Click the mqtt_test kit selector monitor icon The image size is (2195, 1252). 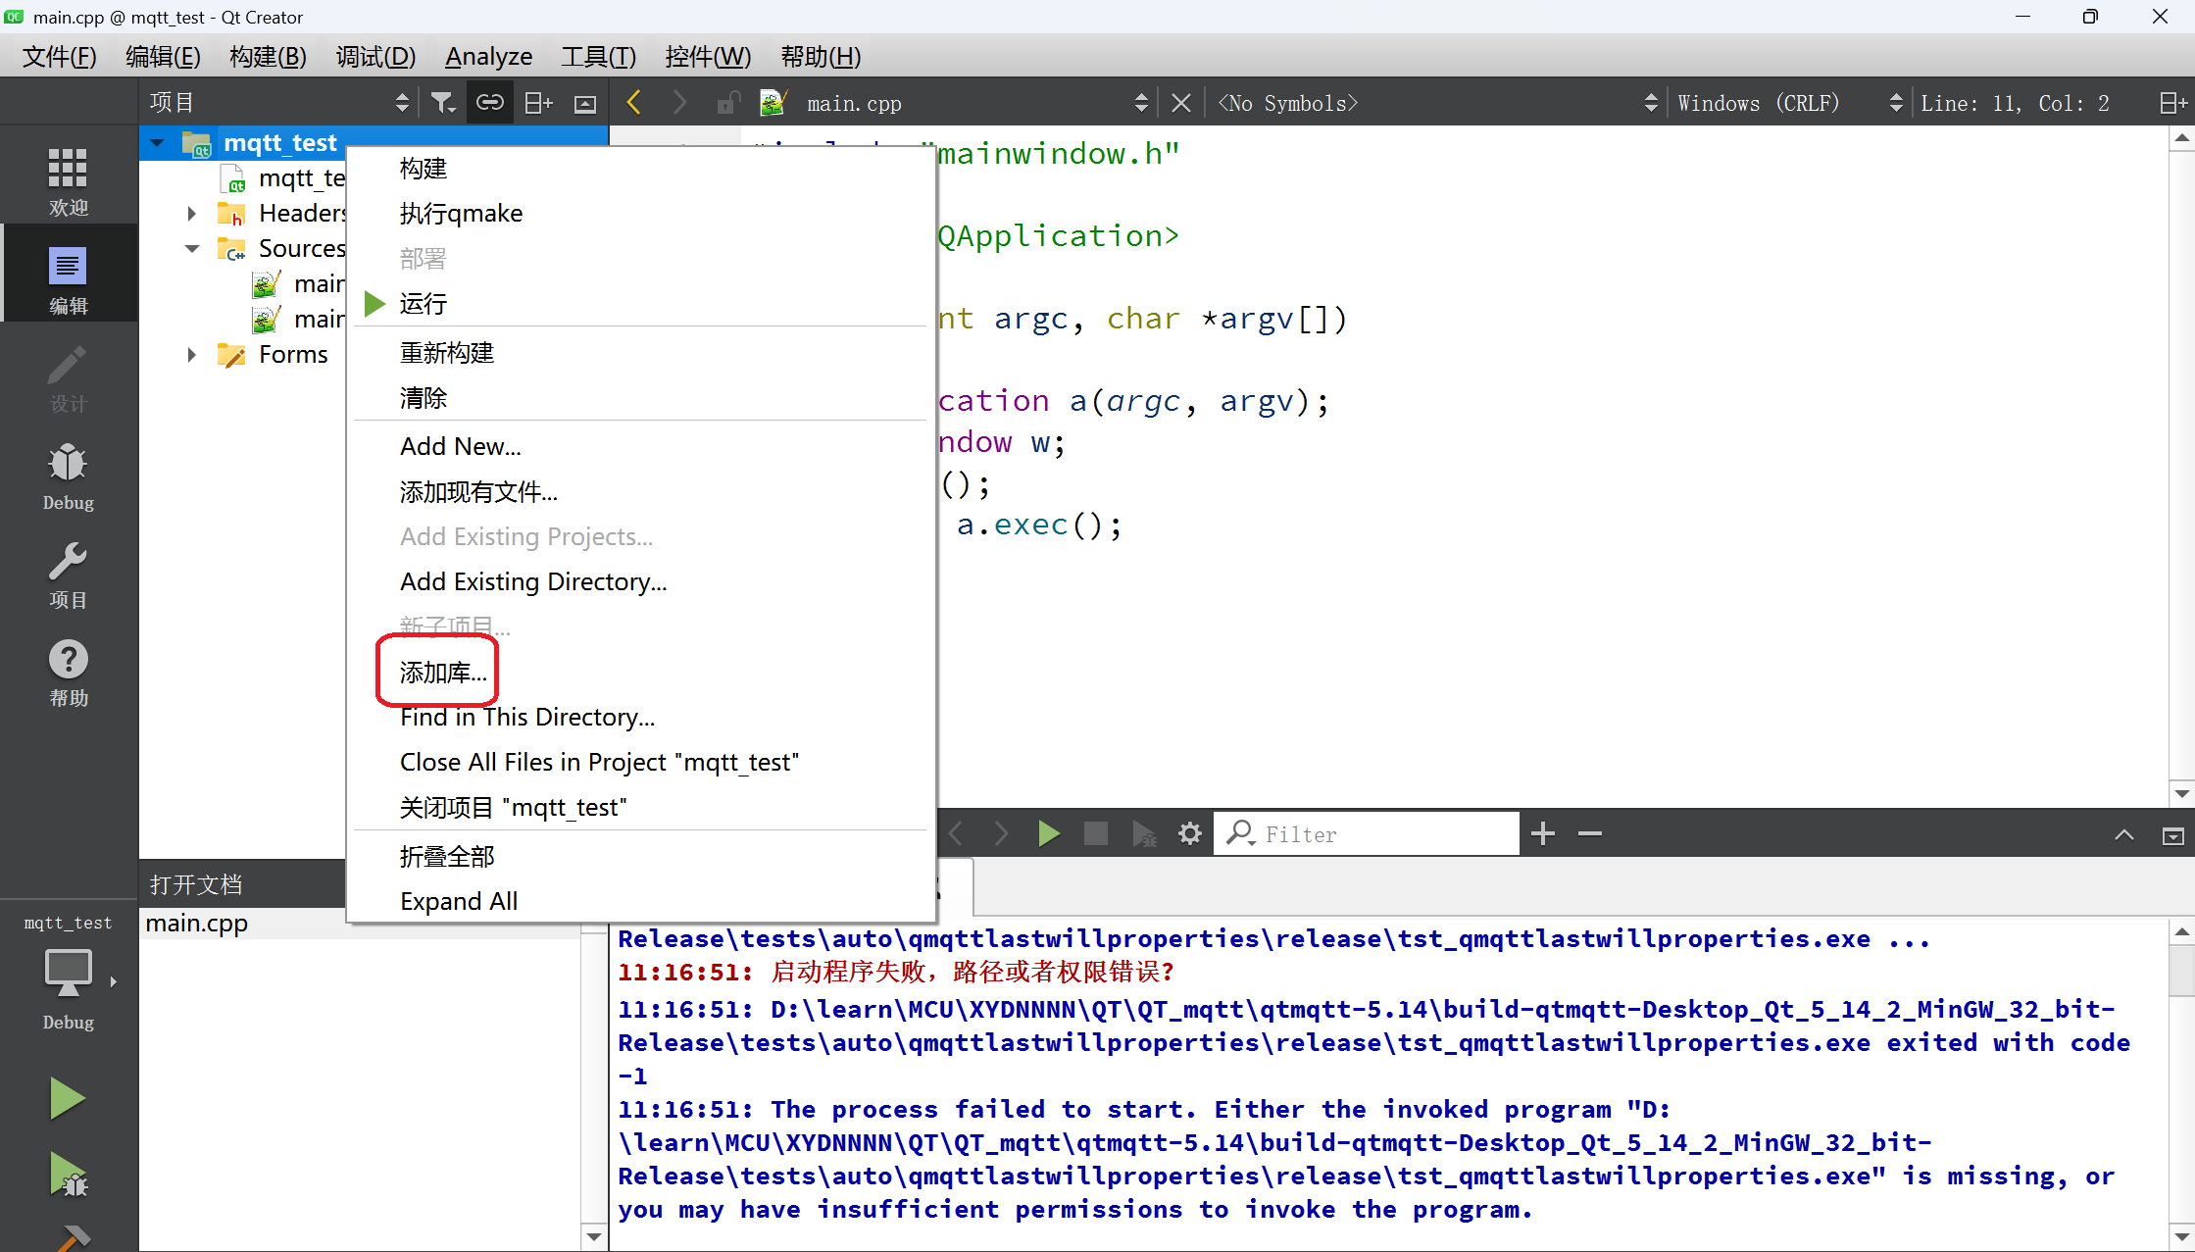pos(68,973)
